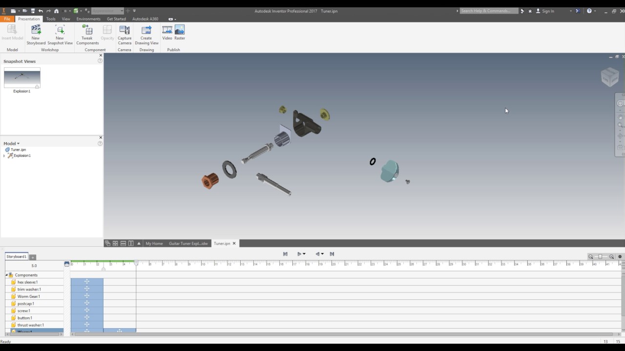Create a New Snapshot View
Viewport: 625px width, 351px height.
60,35
